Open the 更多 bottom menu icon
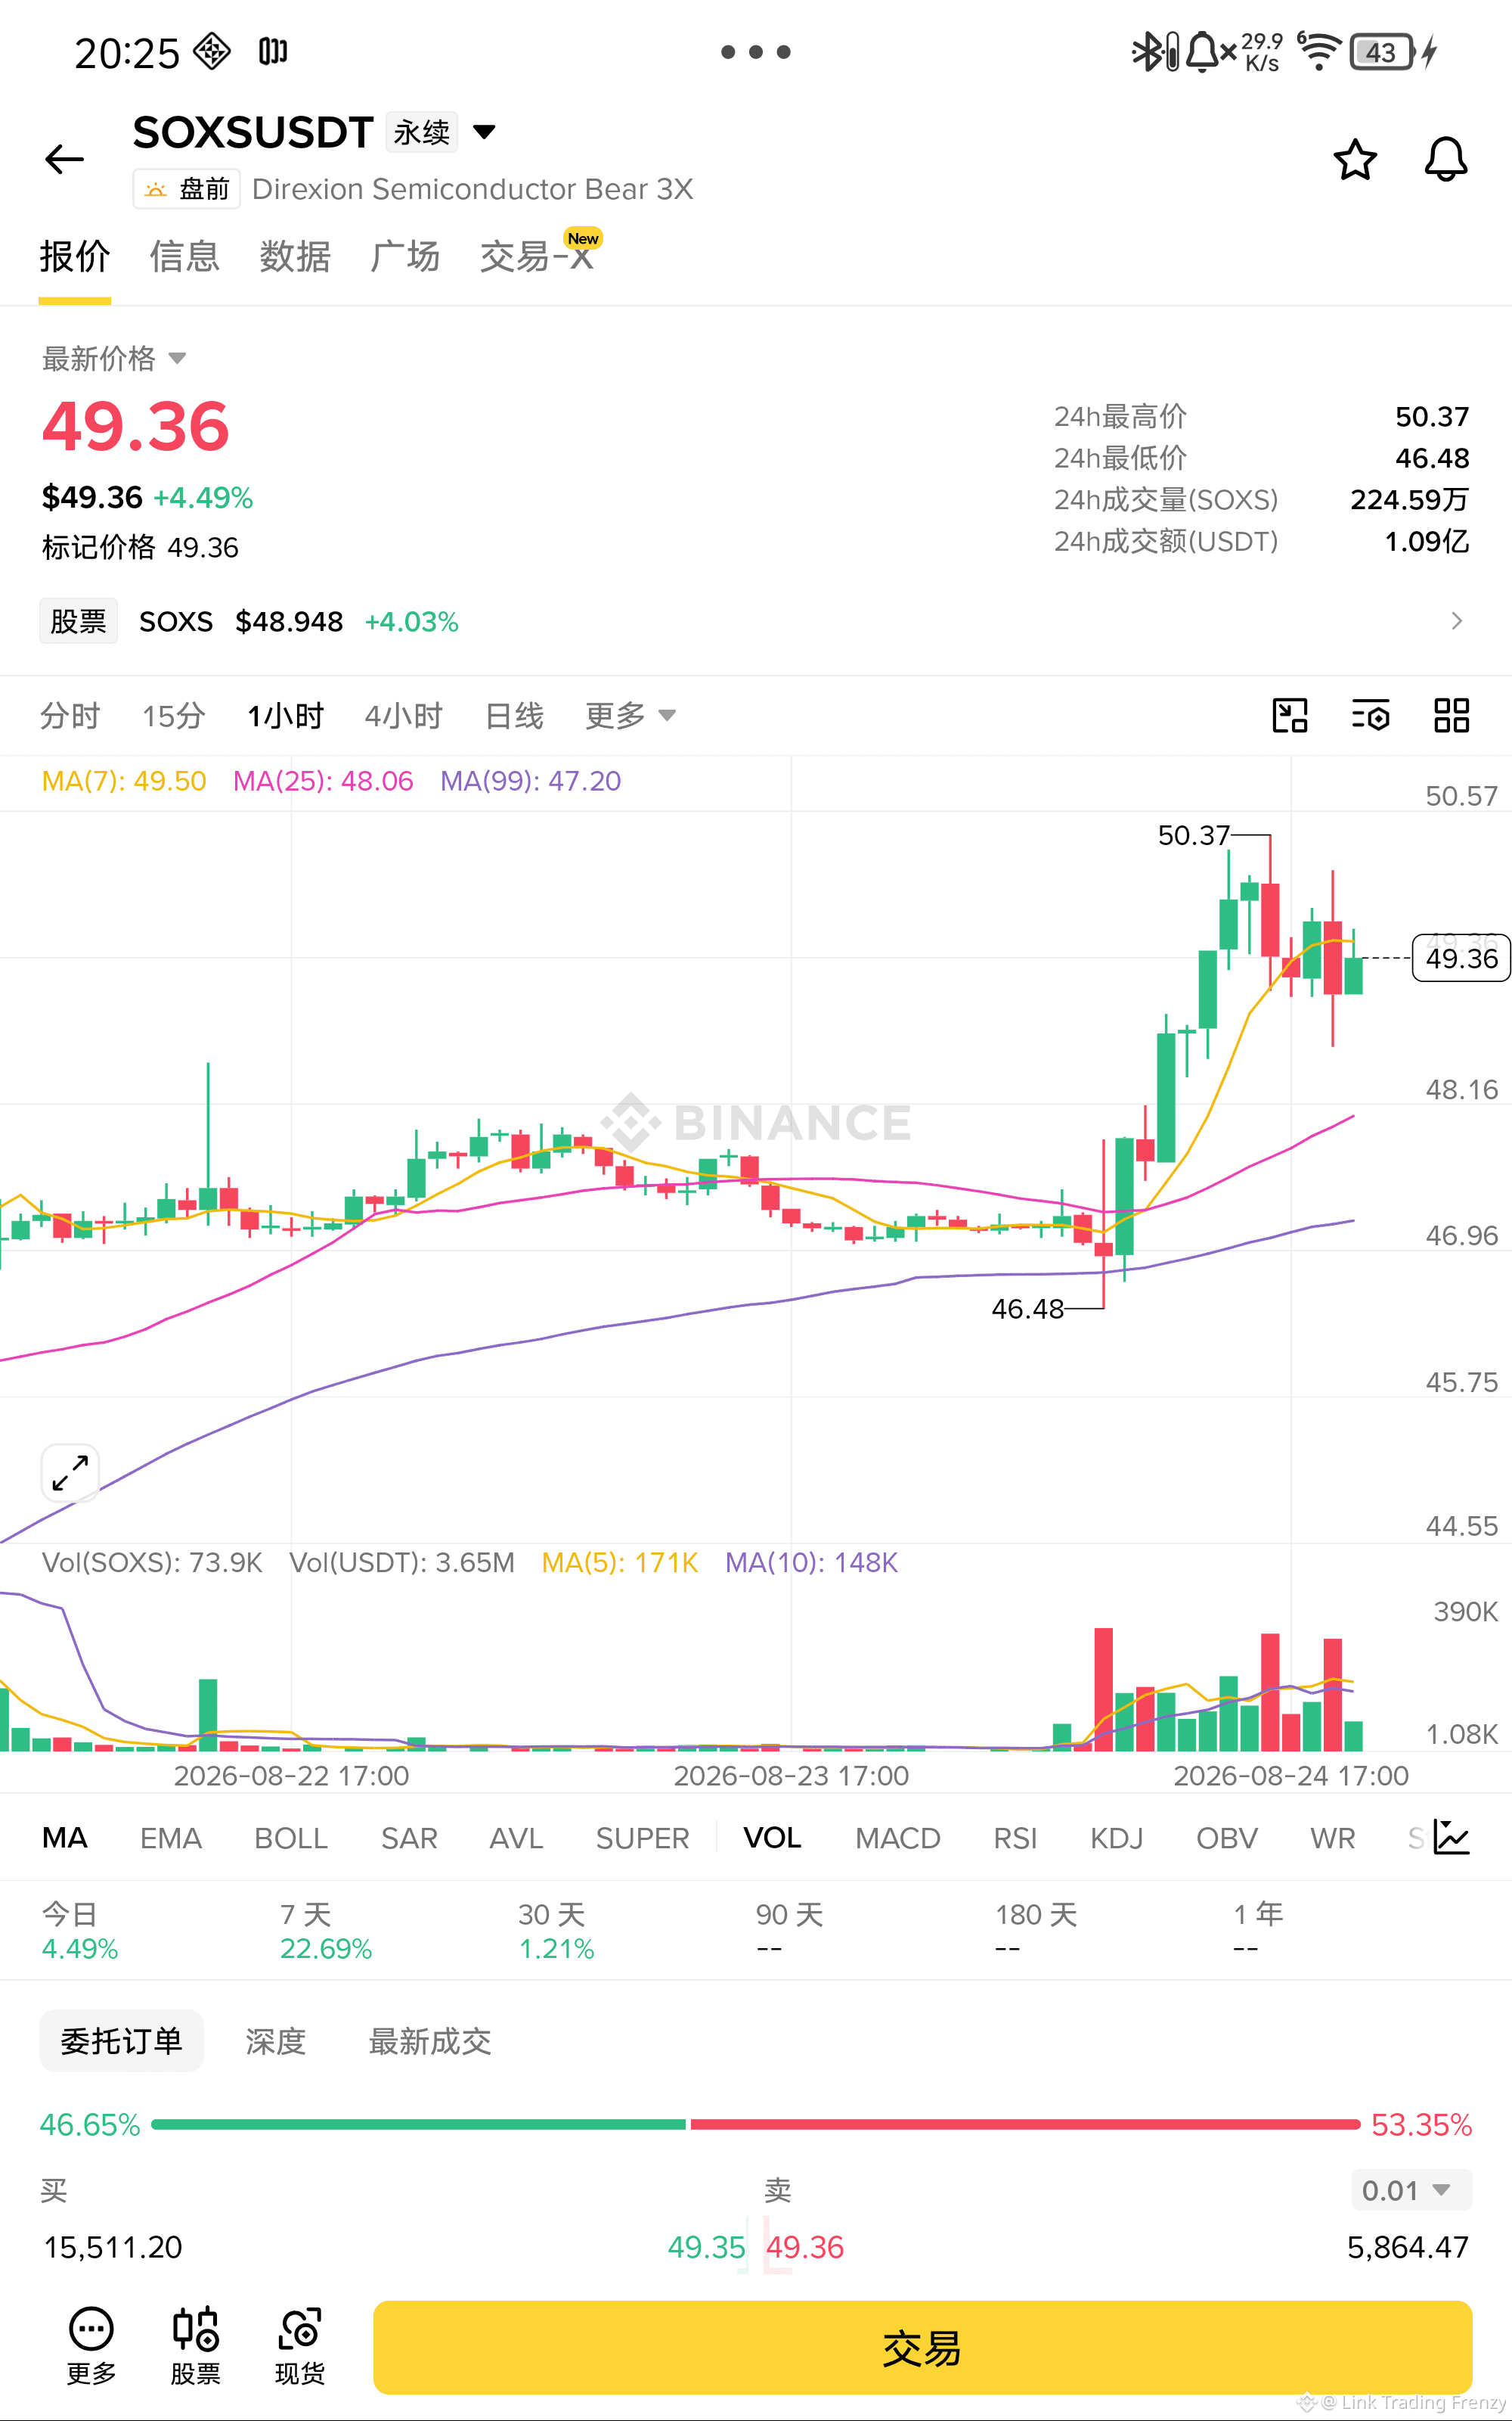Screen dimensions: 1512x2421 91,2346
